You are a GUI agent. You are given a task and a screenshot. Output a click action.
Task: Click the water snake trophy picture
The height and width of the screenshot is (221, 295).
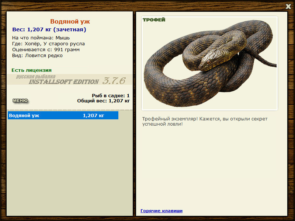point(209,63)
